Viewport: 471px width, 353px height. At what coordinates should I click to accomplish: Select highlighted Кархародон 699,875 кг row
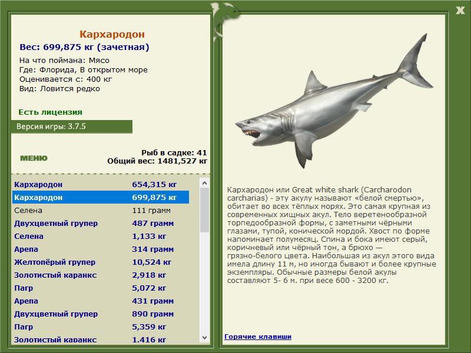point(101,197)
